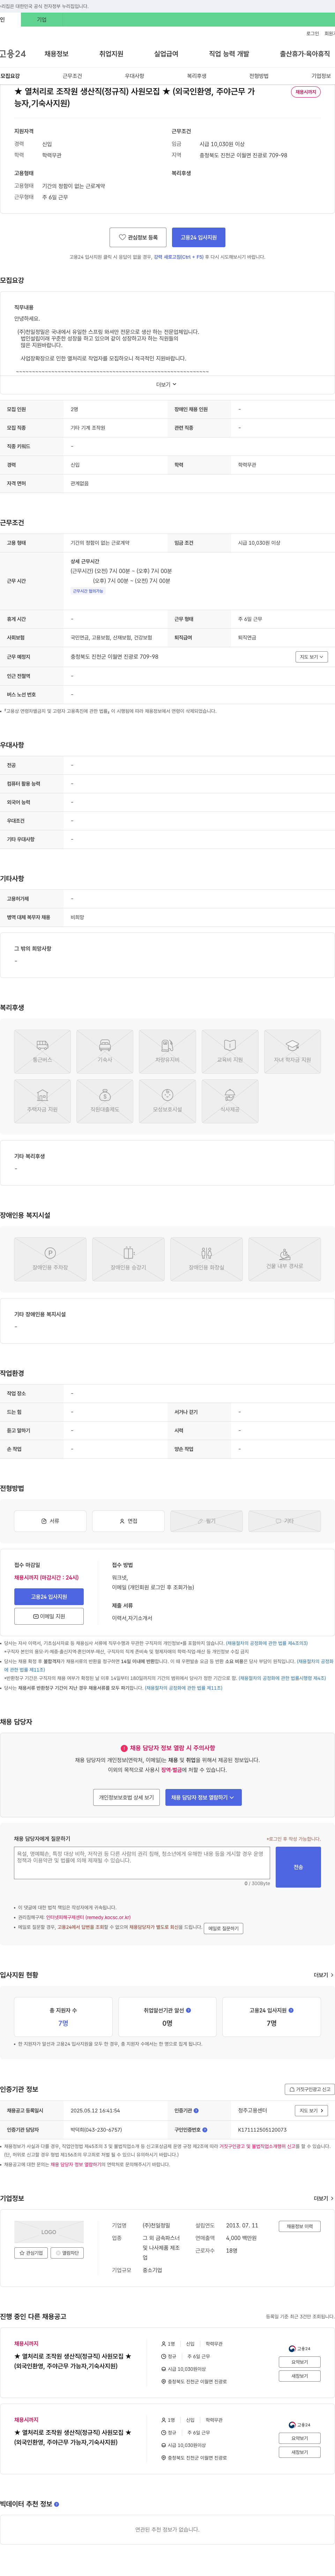Click the 장애인용 화장실 facility icon

(206, 1259)
